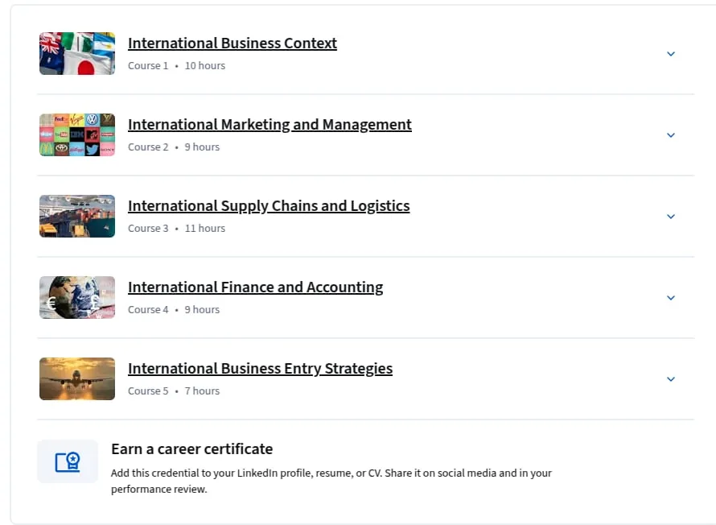The image size is (716, 525).
Task: Expand International Marketing and Management details
Action: point(671,135)
